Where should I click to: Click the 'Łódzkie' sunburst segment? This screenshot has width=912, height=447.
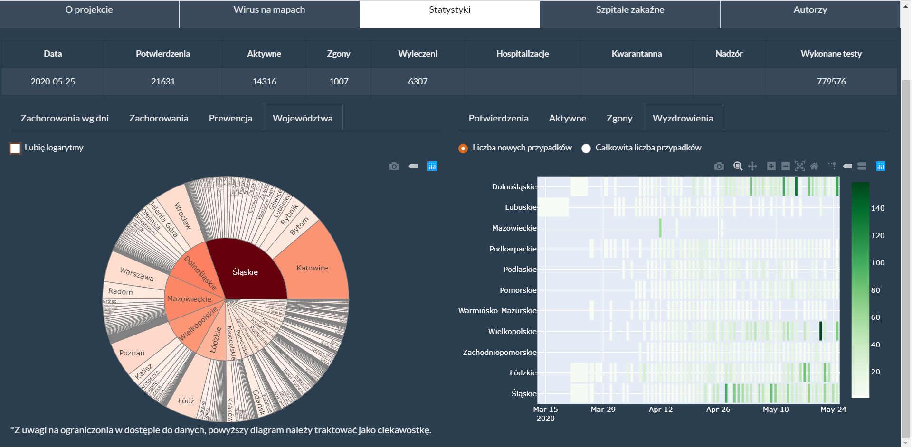[x=216, y=340]
